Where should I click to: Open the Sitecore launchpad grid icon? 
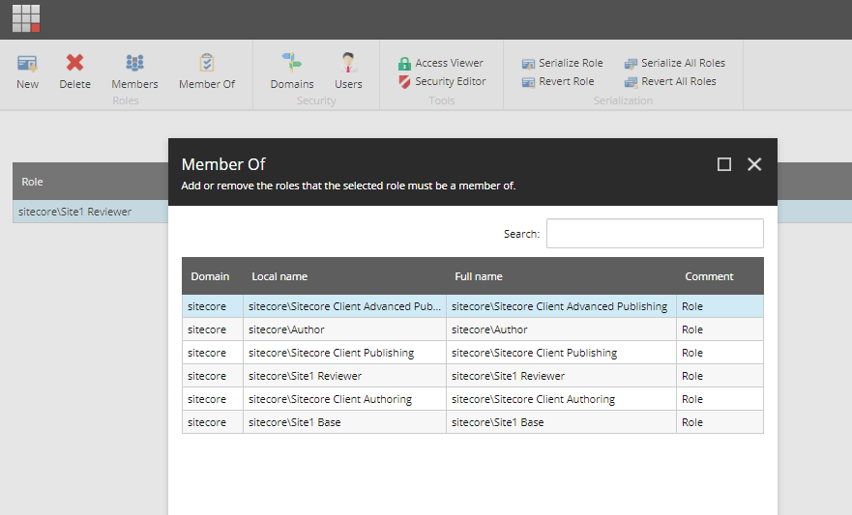tap(26, 18)
